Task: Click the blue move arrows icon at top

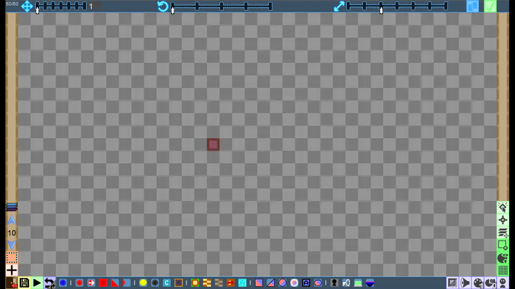Action: [x=27, y=6]
